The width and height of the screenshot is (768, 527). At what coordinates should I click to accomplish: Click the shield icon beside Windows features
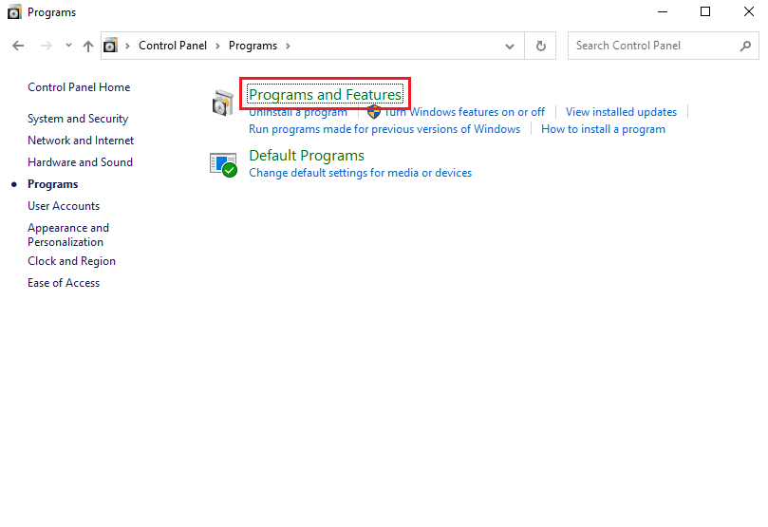pyautogui.click(x=374, y=112)
